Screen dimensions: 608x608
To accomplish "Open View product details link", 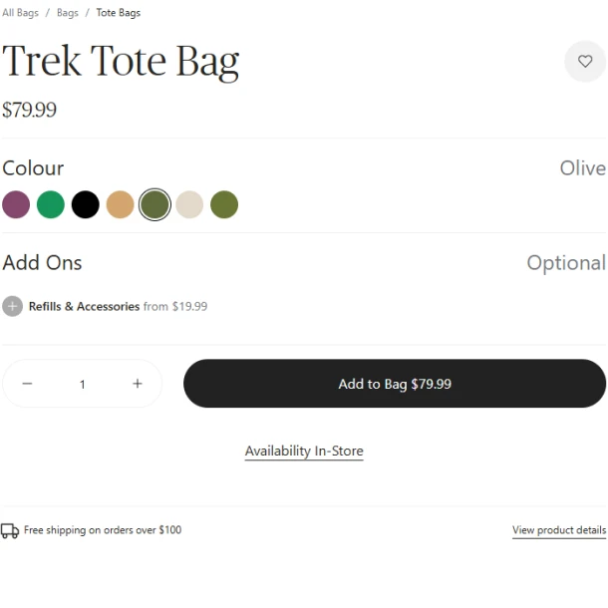I will click(x=558, y=530).
